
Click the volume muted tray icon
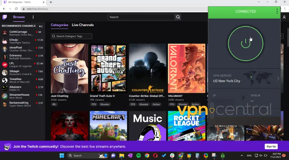click(x=261, y=156)
